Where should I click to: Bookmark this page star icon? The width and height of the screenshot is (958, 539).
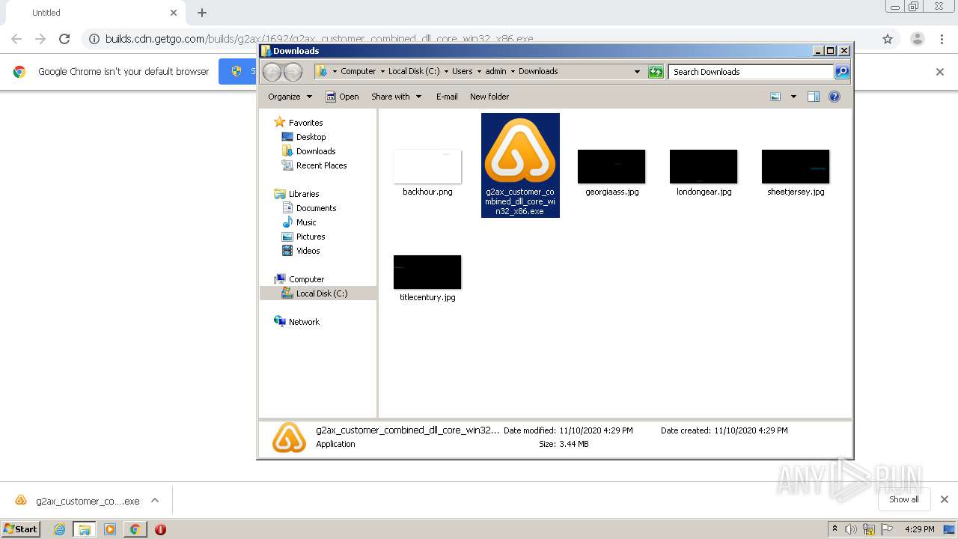coord(888,39)
